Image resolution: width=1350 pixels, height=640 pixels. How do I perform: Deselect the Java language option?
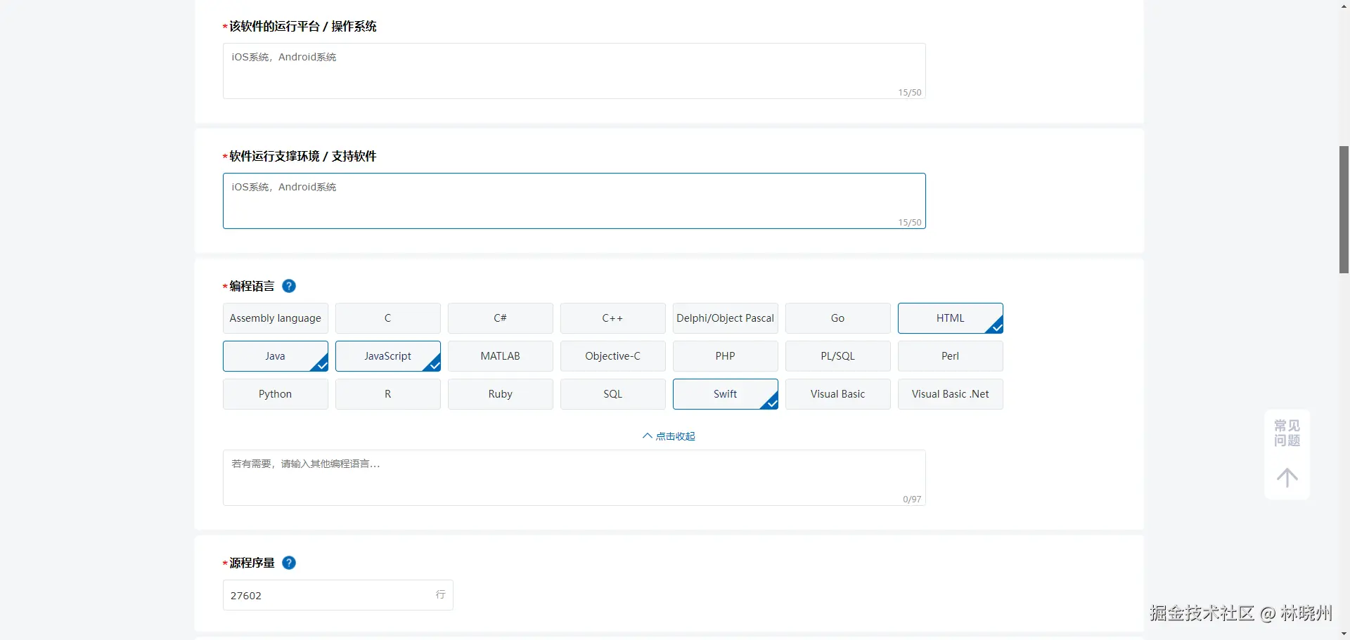coord(275,356)
